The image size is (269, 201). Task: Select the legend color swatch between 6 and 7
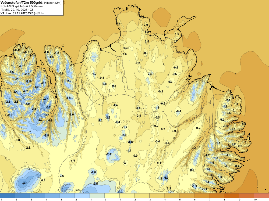click(x=201, y=196)
